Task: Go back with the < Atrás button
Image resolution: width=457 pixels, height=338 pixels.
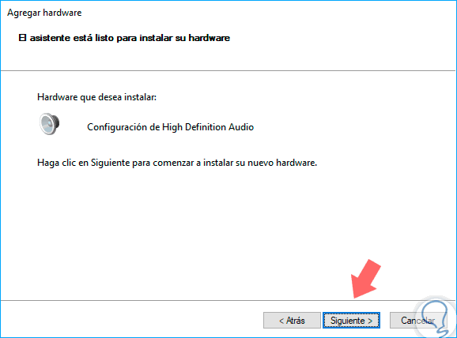Action: click(292, 321)
